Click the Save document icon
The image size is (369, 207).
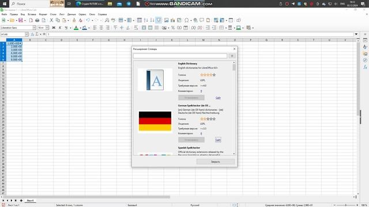coord(21,20)
